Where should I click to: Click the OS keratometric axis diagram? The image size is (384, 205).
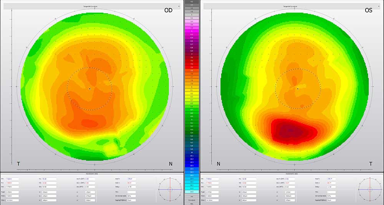370,189
